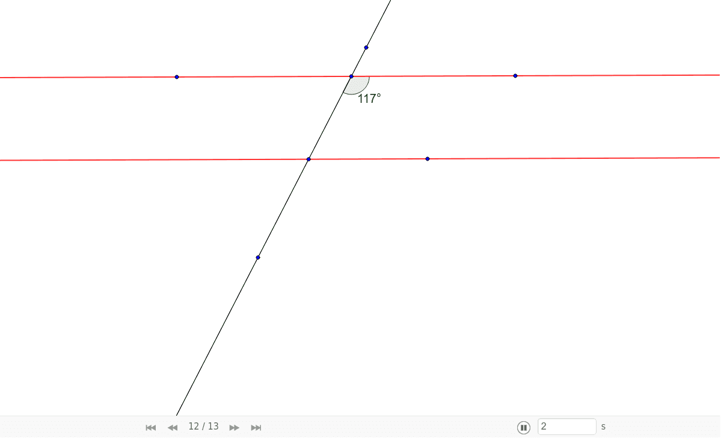Image resolution: width=721 pixels, height=438 pixels.
Task: Click the blue point near the top of the transversal
Action: coord(366,47)
